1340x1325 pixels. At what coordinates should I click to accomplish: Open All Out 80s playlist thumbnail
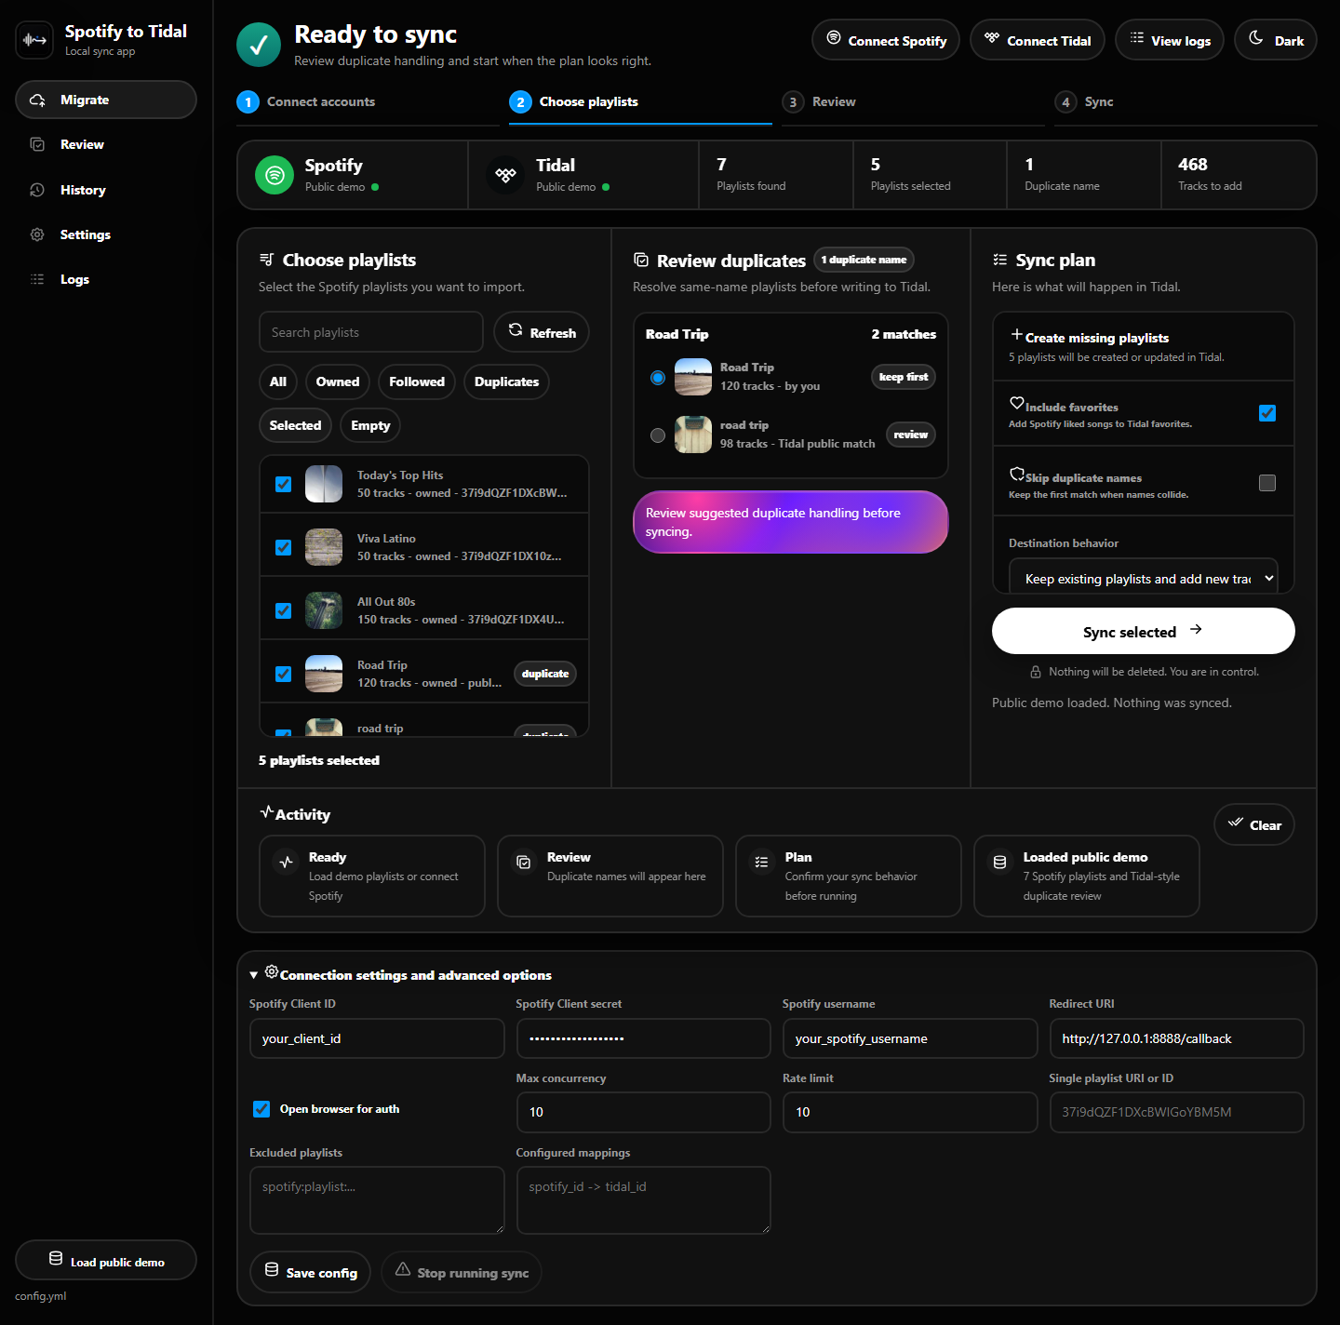click(x=324, y=610)
